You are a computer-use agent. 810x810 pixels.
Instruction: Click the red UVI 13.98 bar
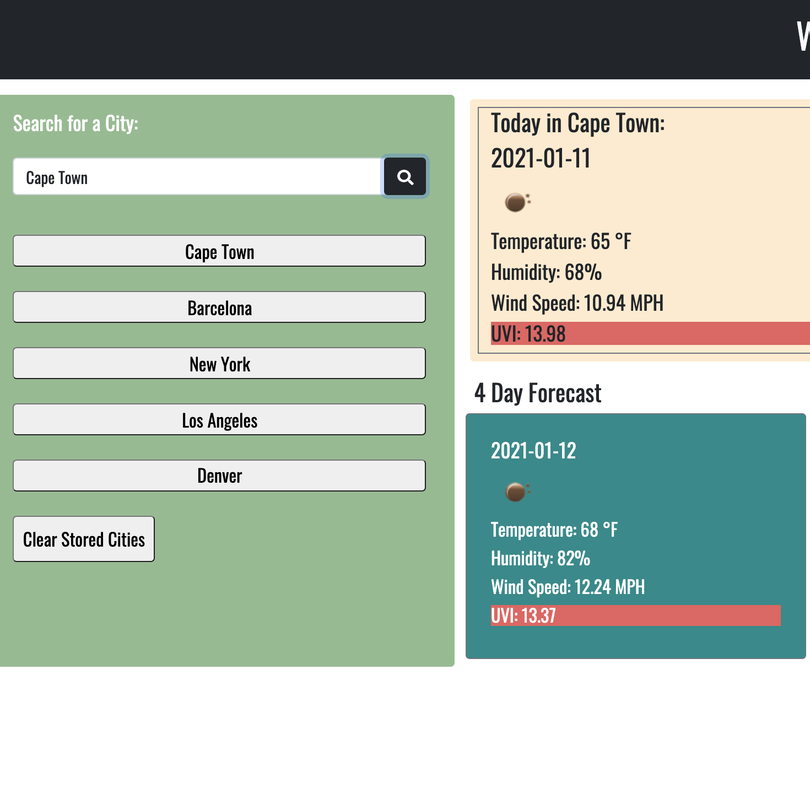tap(650, 334)
